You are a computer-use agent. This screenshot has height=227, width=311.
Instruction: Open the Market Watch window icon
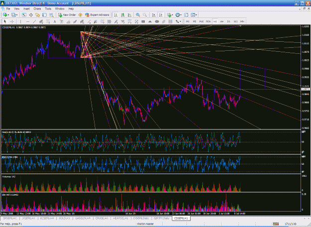coord(24,15)
